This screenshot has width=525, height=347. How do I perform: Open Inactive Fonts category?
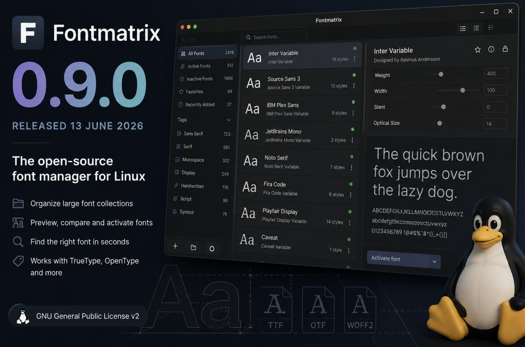click(206, 79)
